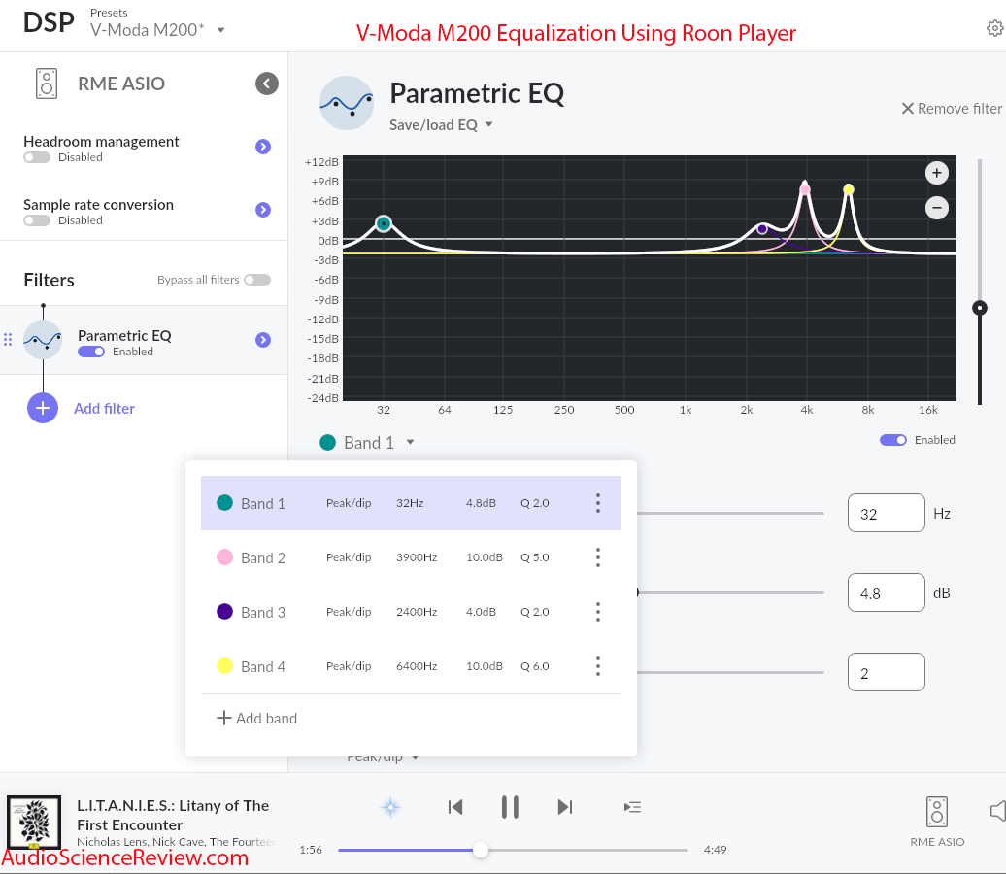Skip to next track

click(564, 807)
